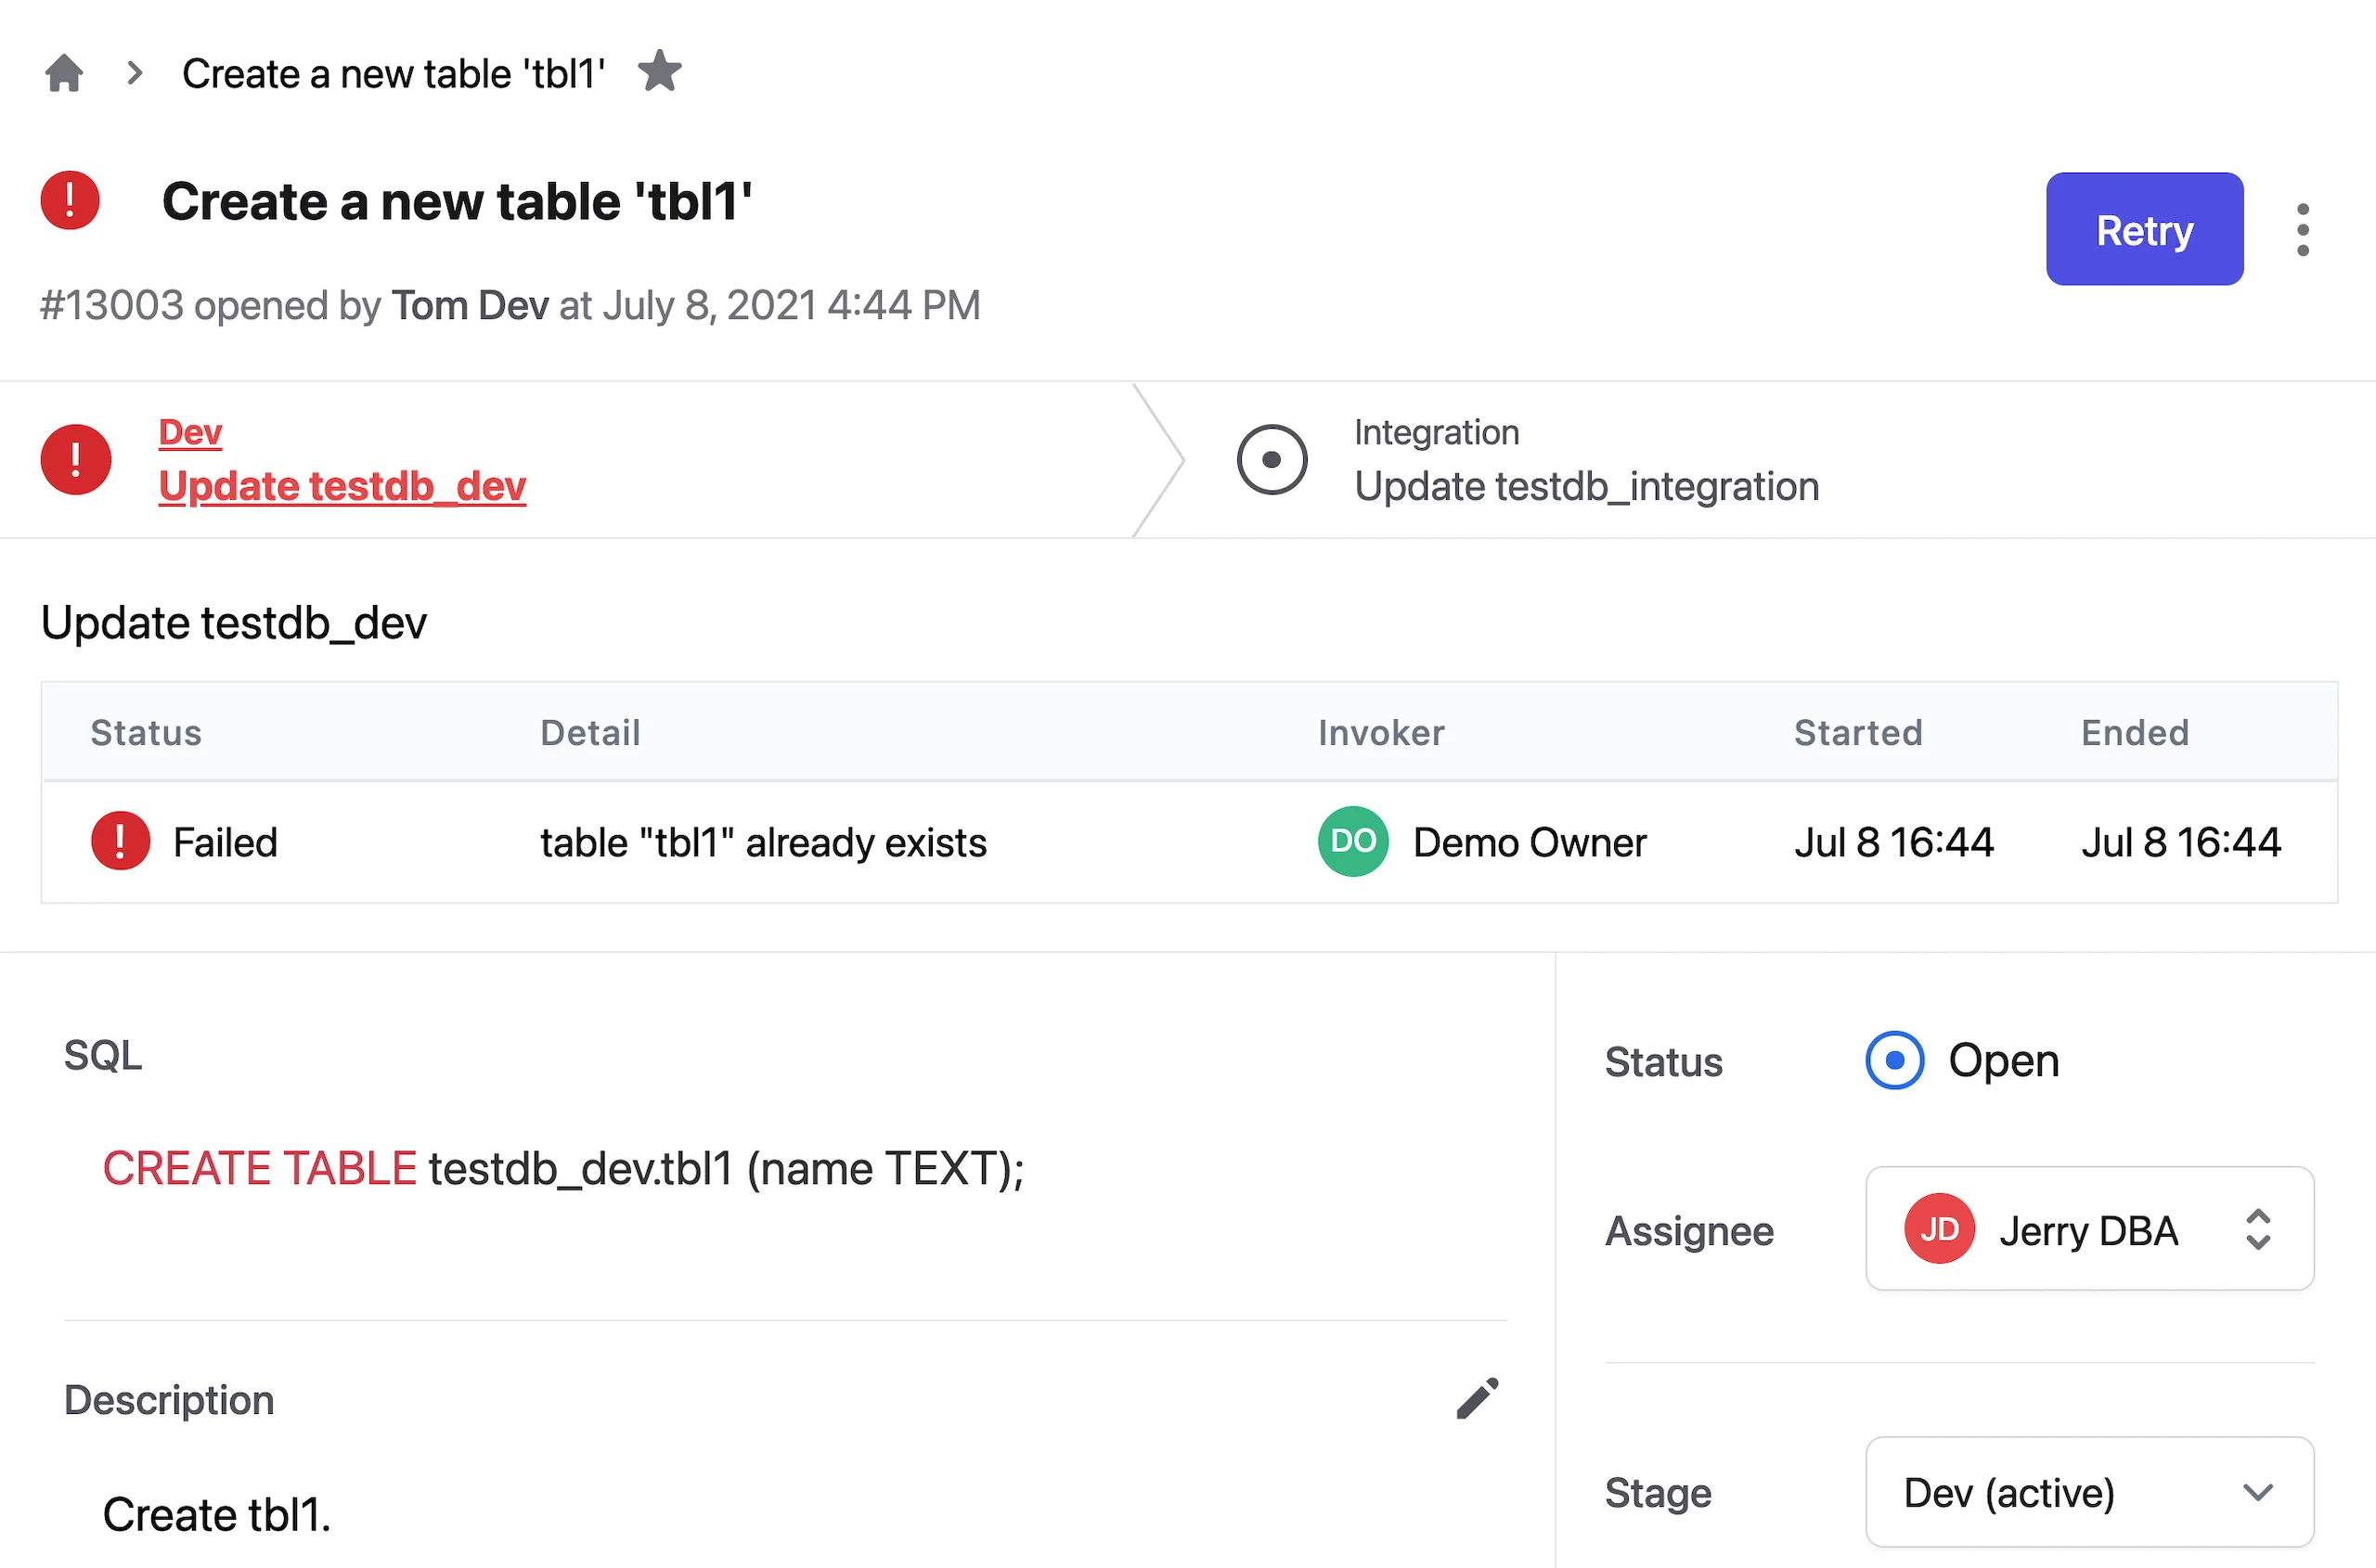Viewport: 2376px width, 1568px height.
Task: Expand the Stage dropdown showing Dev (active)
Action: pyautogui.click(x=2089, y=1492)
